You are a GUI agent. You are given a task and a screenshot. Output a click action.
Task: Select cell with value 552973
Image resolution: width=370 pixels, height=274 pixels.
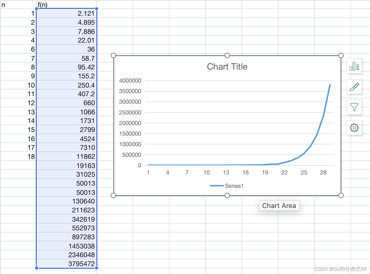(x=67, y=228)
